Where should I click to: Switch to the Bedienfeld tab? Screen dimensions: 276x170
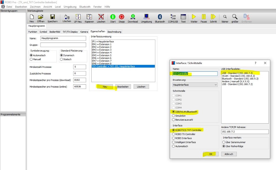(55, 32)
